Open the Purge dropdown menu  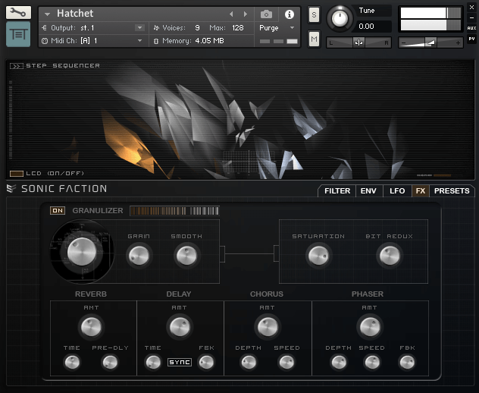tap(292, 28)
